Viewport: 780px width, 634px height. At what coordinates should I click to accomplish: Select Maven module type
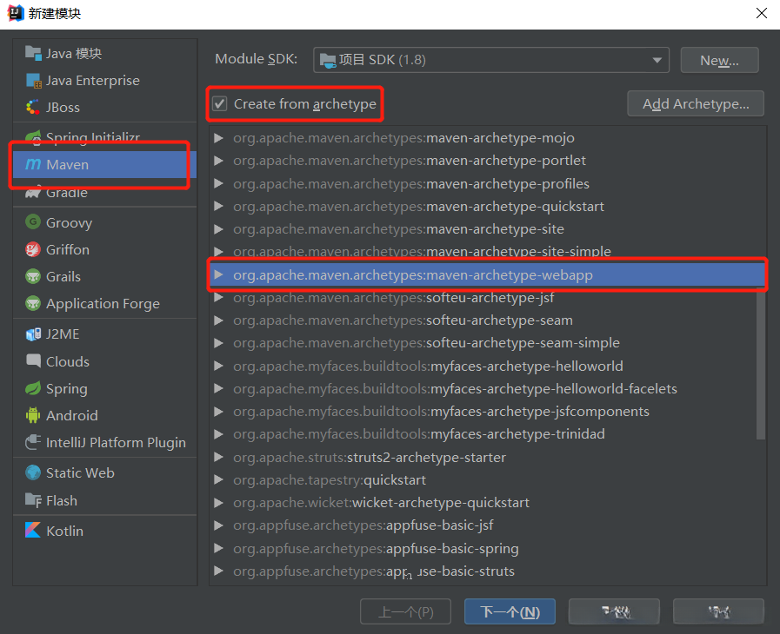pos(105,164)
